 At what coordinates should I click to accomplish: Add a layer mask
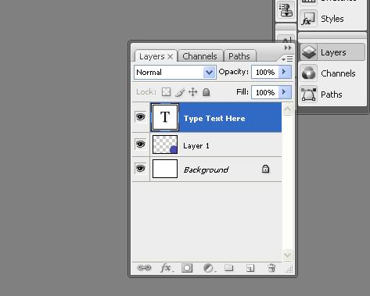(x=187, y=268)
